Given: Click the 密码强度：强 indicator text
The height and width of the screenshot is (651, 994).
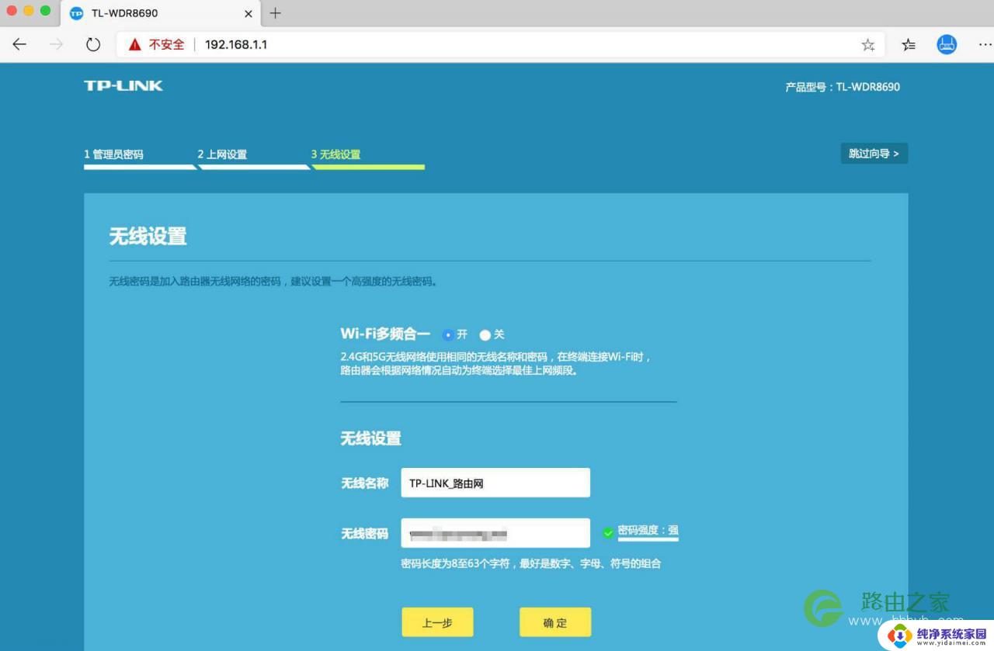Looking at the screenshot, I should 648,531.
